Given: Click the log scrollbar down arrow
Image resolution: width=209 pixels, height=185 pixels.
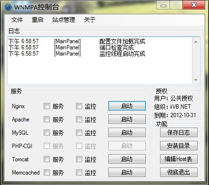Looking at the screenshot, I should pos(196,80).
